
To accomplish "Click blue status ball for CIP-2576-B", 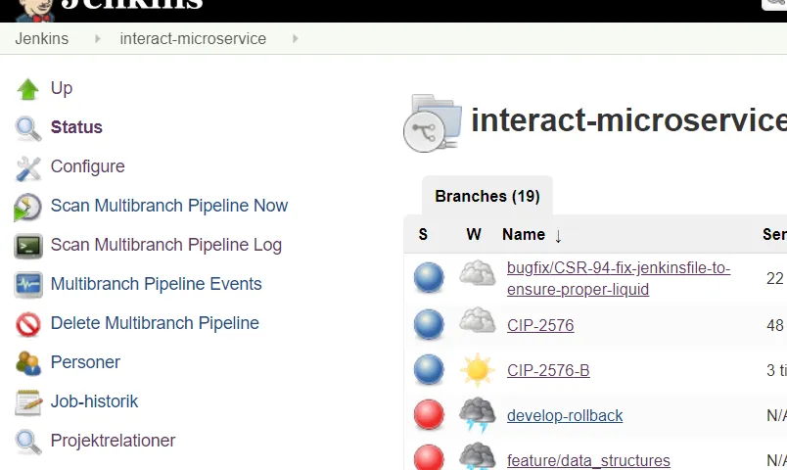I will (429, 369).
